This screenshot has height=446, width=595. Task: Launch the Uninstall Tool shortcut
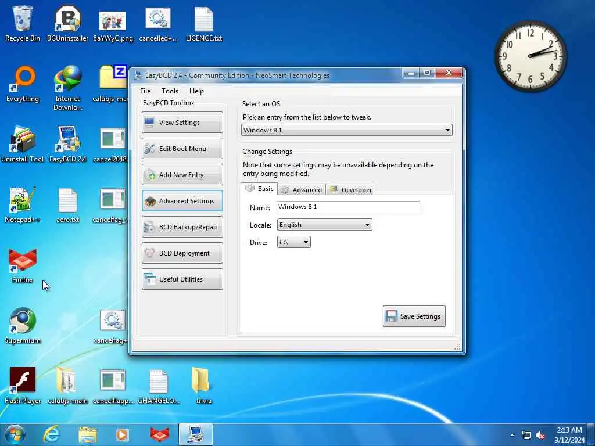coord(23,144)
